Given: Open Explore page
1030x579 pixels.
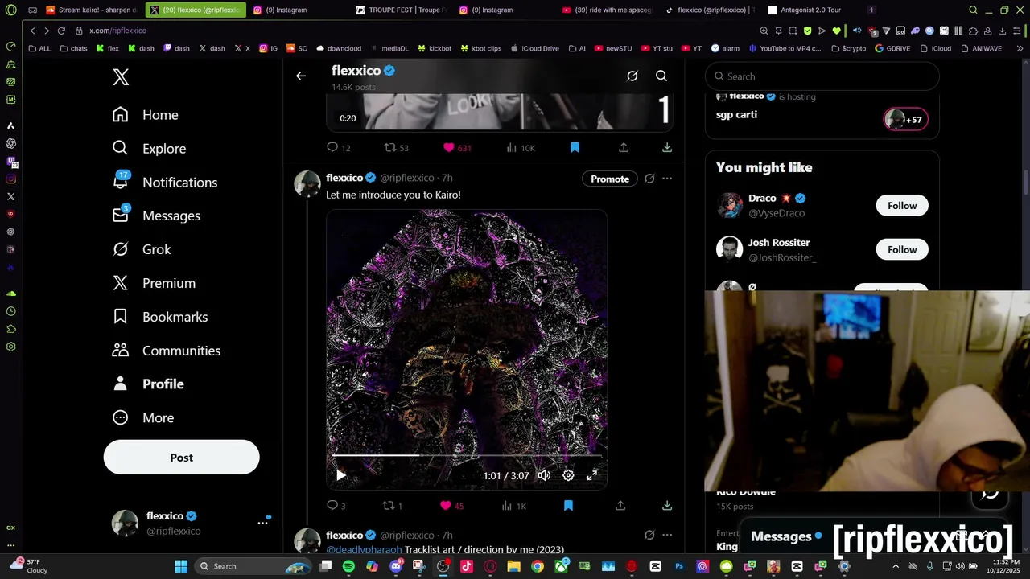Looking at the screenshot, I should 149,149.
